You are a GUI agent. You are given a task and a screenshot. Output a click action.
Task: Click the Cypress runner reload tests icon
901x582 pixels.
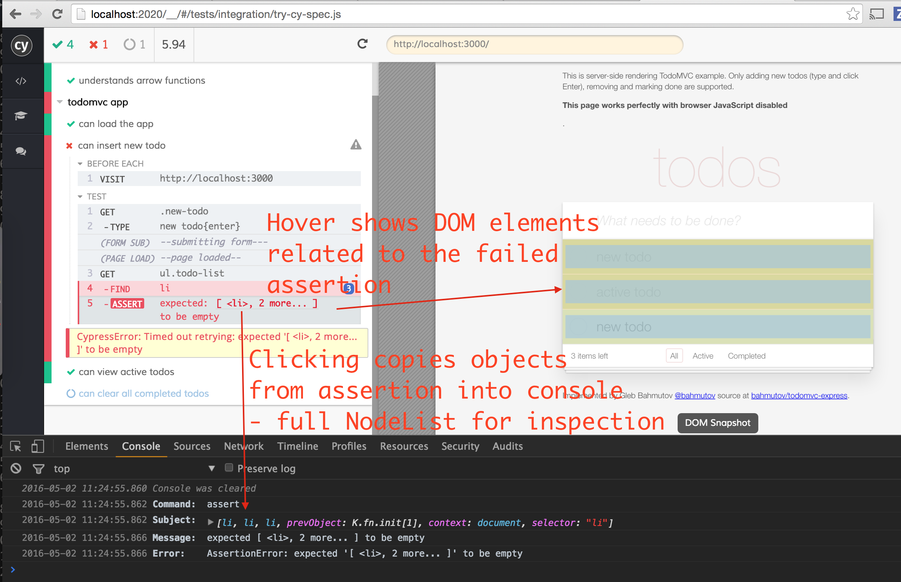[362, 44]
